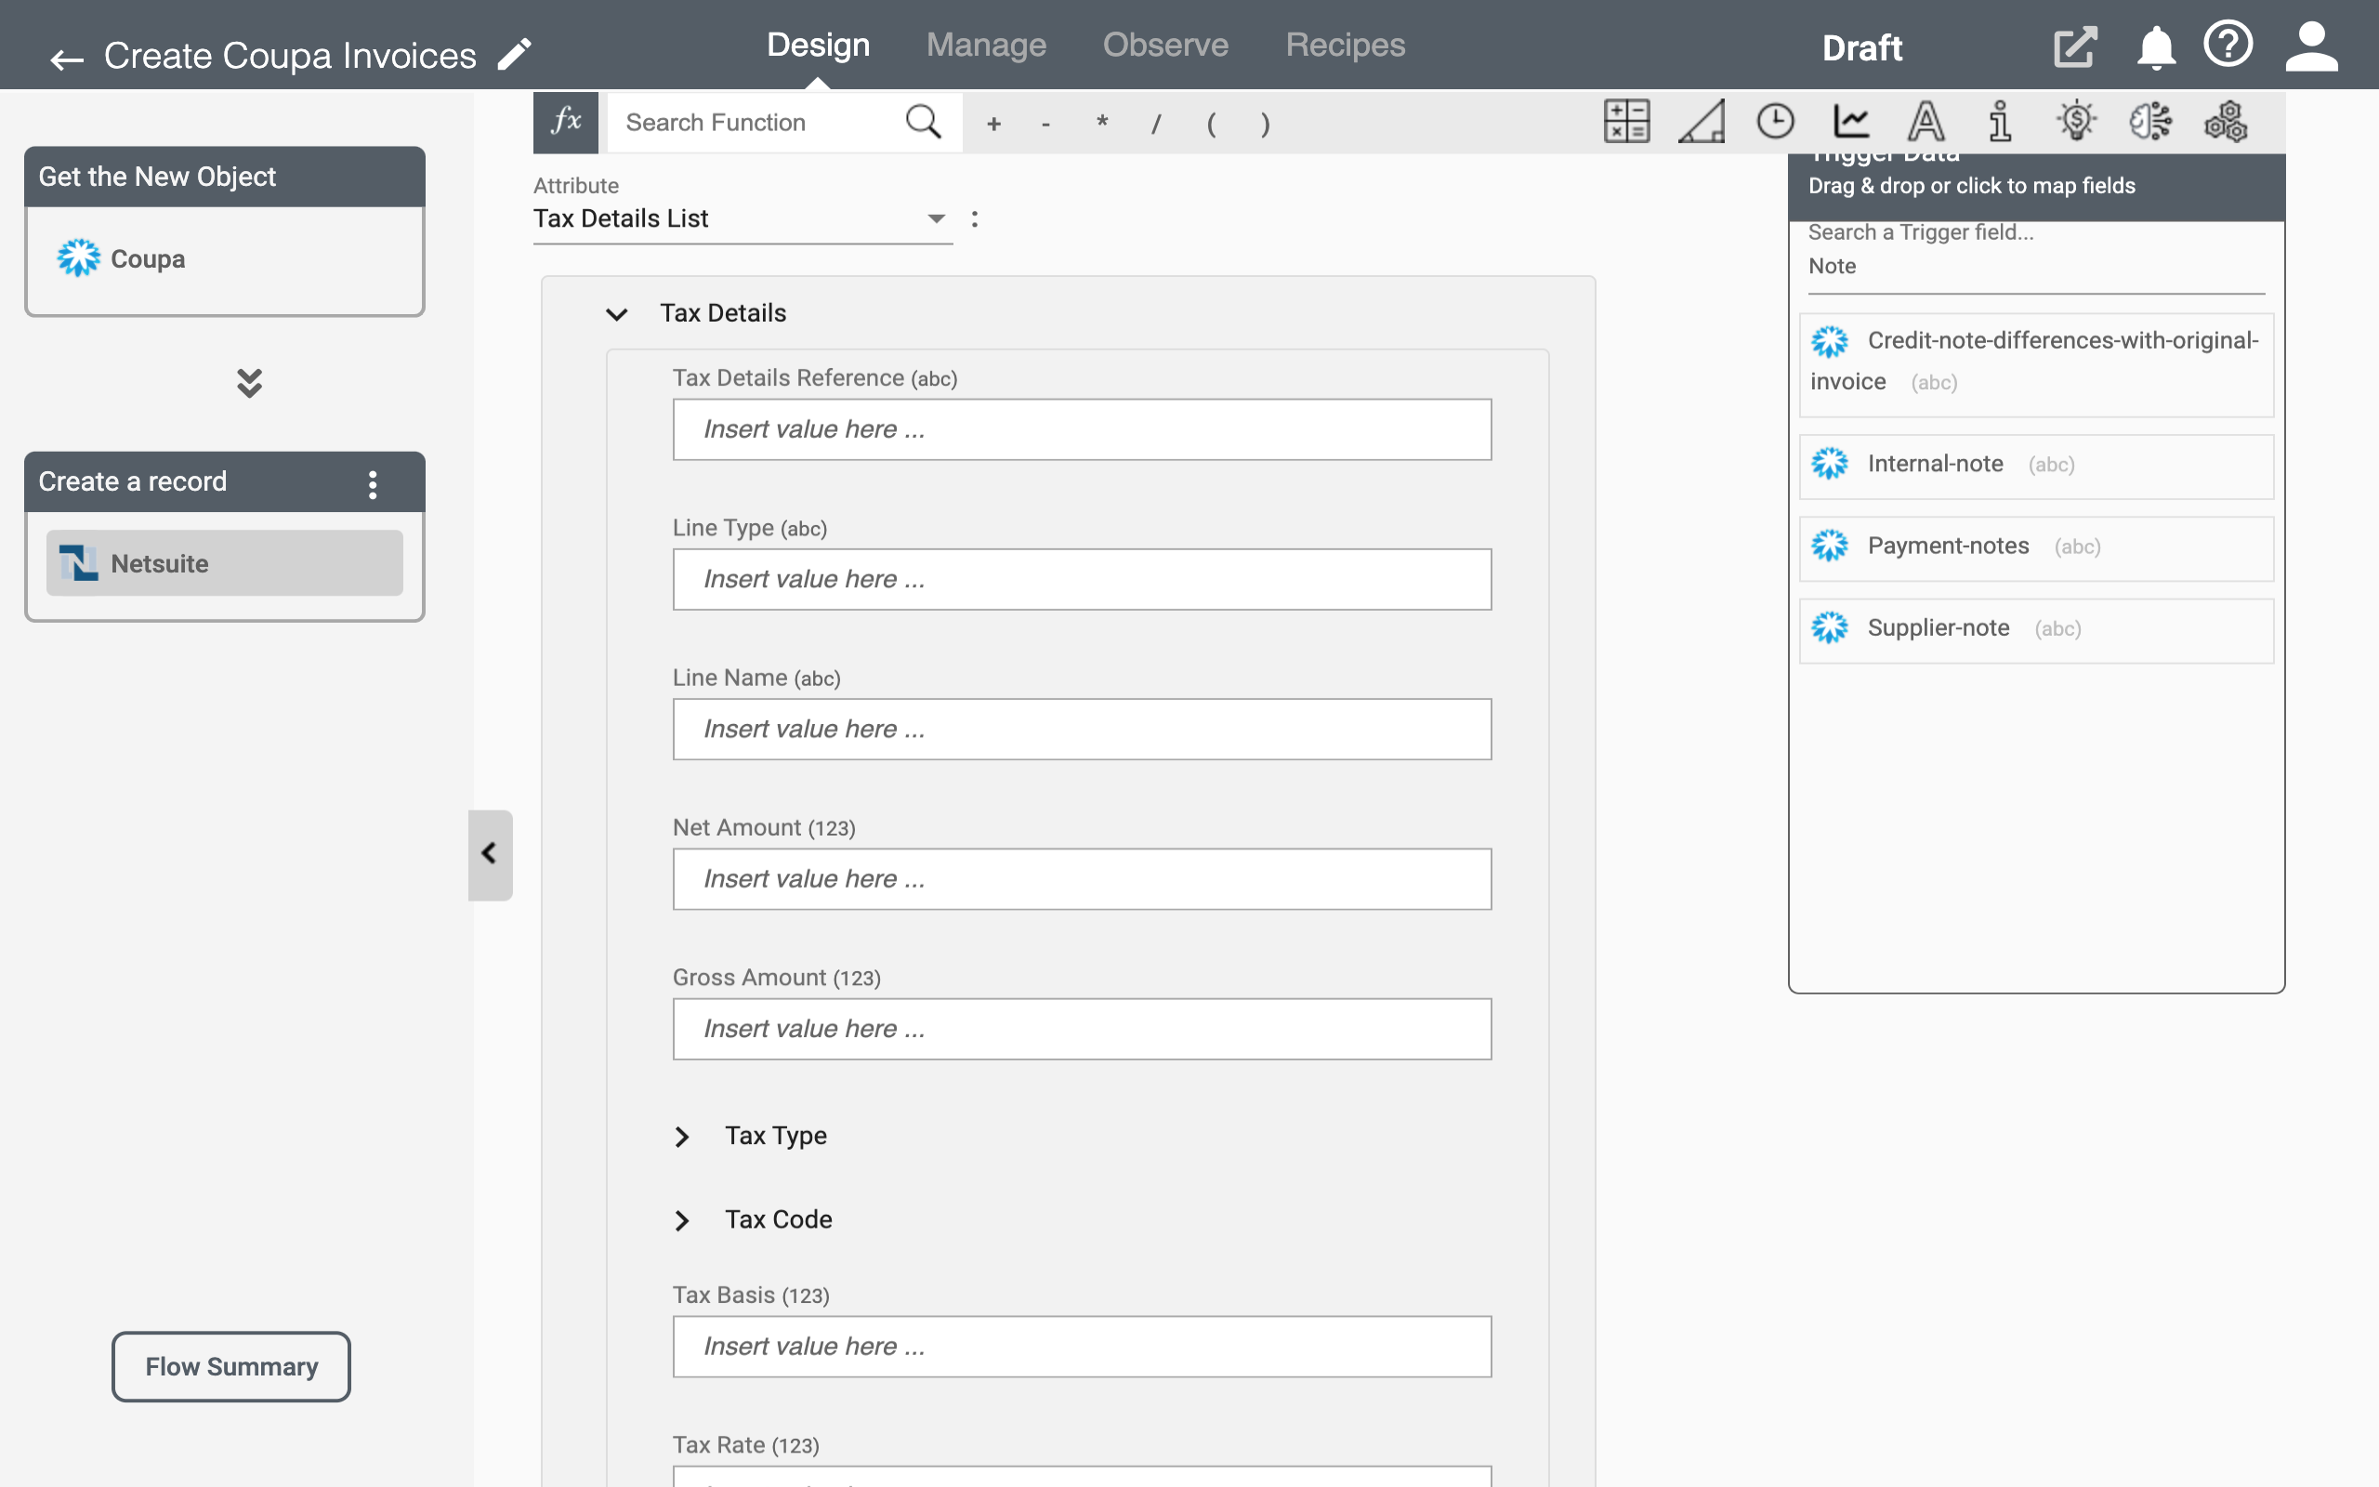
Task: Click the Flow Summary button
Action: tap(231, 1365)
